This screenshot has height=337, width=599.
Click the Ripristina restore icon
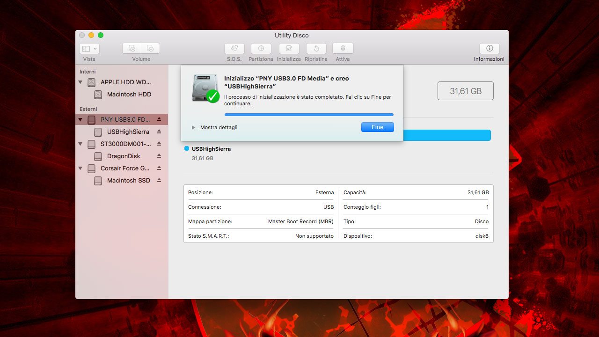coord(316,49)
